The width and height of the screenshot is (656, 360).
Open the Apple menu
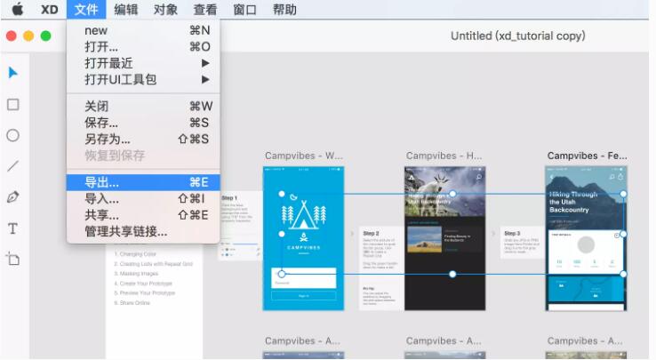coord(18,9)
